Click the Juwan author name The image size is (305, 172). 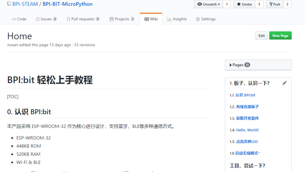pyautogui.click(x=13, y=45)
